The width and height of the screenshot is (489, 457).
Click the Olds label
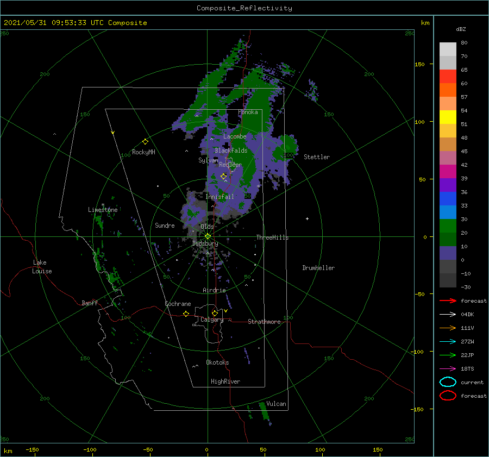click(x=207, y=227)
